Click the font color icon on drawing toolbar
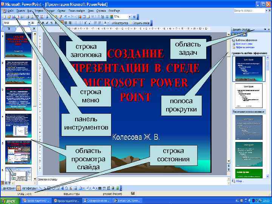Viewport: 272px width, 204px height. pyautogui.click(x=93, y=188)
